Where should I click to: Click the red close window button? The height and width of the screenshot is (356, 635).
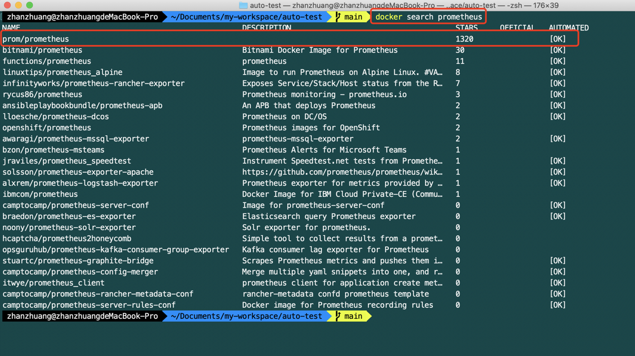pos(7,5)
